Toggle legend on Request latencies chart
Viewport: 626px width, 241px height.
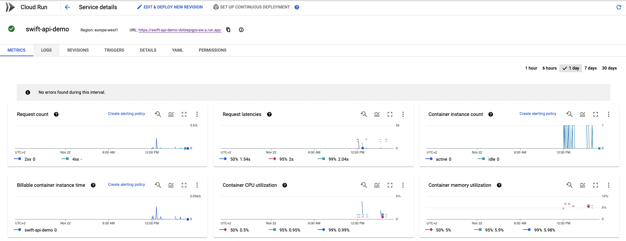click(377, 114)
